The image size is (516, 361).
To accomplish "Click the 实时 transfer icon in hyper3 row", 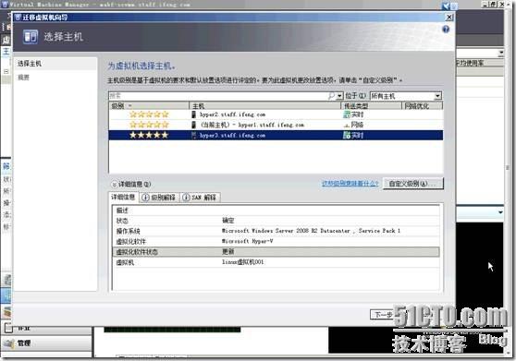I will pos(347,135).
